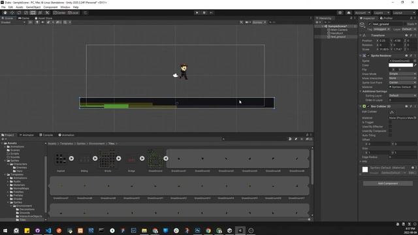Select the Rect tool in toolbar
This screenshot has height=235, width=418.
click(33, 13)
